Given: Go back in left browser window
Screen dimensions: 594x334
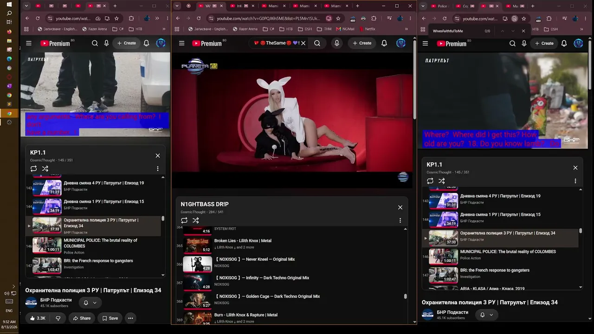Looking at the screenshot, I should point(27,19).
